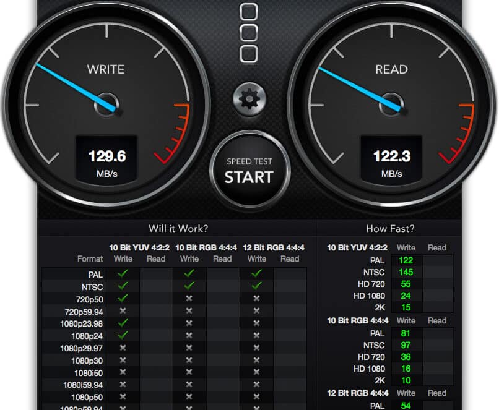Click NTSC row checkmark under 10 Bit YUV Write
The width and height of the screenshot is (499, 410).
click(123, 286)
